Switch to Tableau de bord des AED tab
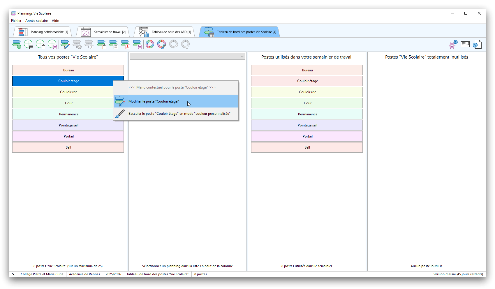Viewport: 495px width, 289px height. (165, 32)
